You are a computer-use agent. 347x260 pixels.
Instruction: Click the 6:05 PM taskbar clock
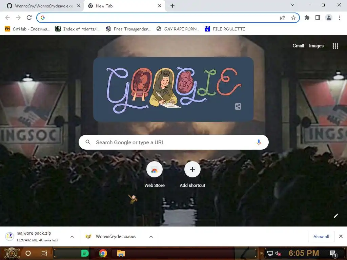pyautogui.click(x=304, y=253)
